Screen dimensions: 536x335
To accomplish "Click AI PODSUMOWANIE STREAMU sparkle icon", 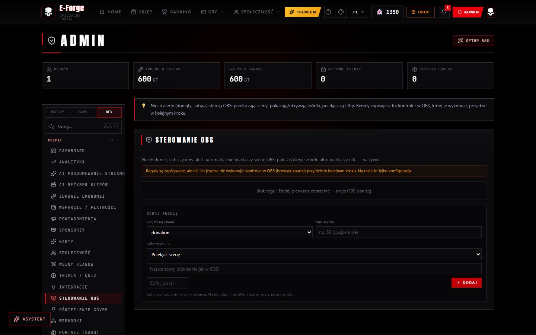I will click(x=54, y=173).
